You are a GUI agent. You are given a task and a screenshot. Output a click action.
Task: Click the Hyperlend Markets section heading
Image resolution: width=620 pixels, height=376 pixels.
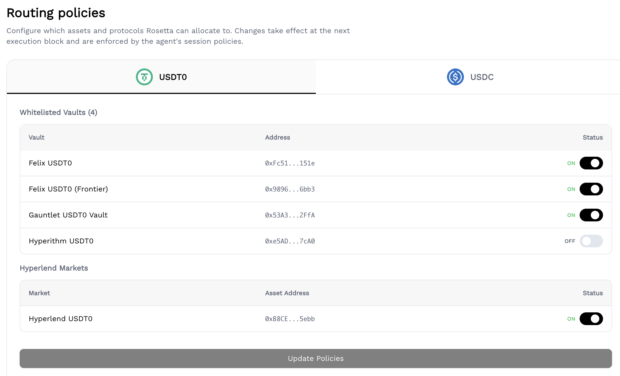click(54, 268)
